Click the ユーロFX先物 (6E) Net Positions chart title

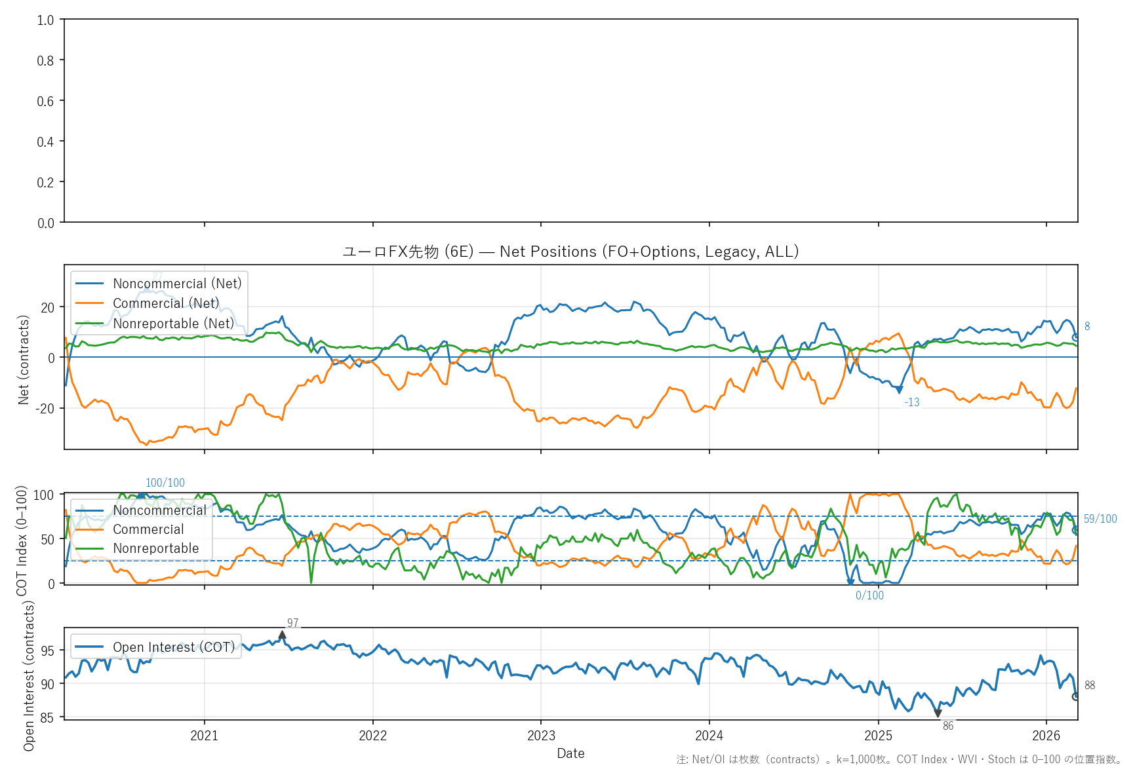pos(570,252)
